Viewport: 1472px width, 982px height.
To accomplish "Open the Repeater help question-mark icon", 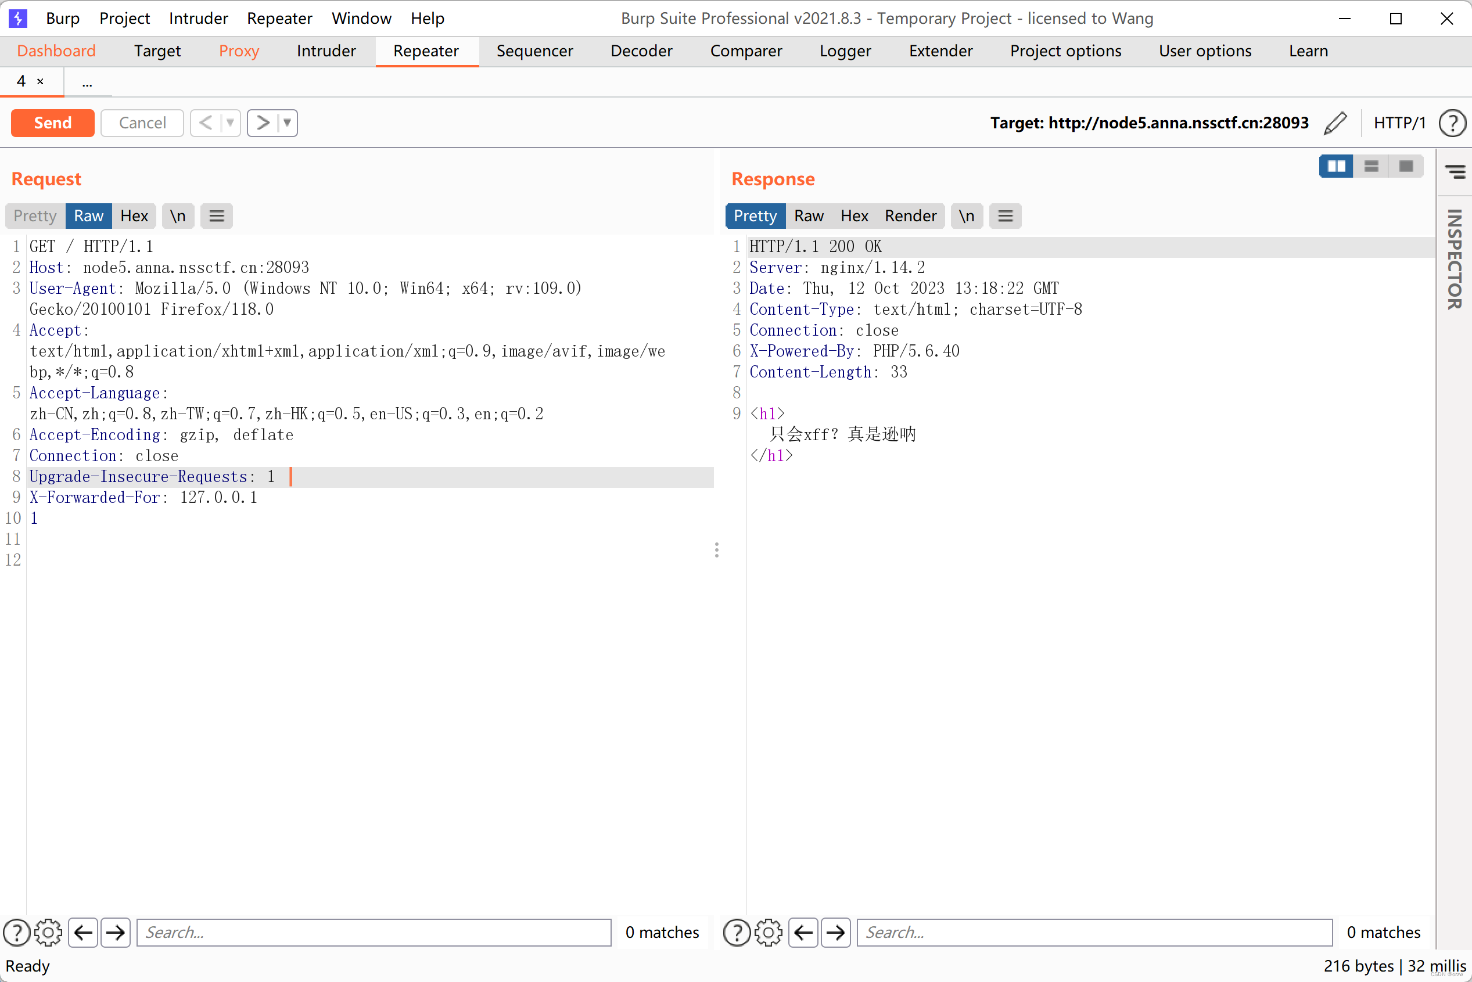I will (1452, 123).
